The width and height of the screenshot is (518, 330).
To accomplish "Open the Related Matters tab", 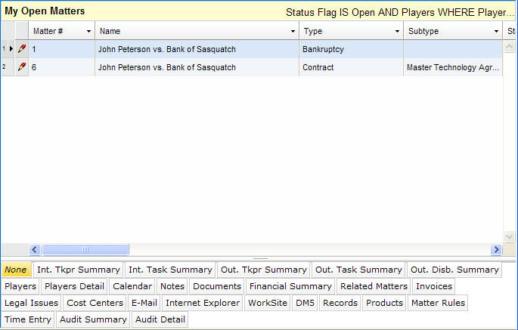I will (374, 286).
